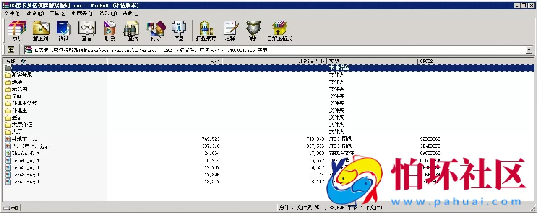Sort by the 类型 column header
Screen dimensions: 537x213
tap(373, 61)
